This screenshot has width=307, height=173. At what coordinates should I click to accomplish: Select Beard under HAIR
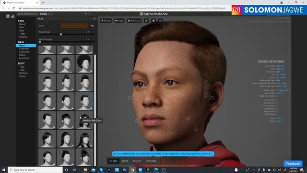pyautogui.click(x=22, y=55)
